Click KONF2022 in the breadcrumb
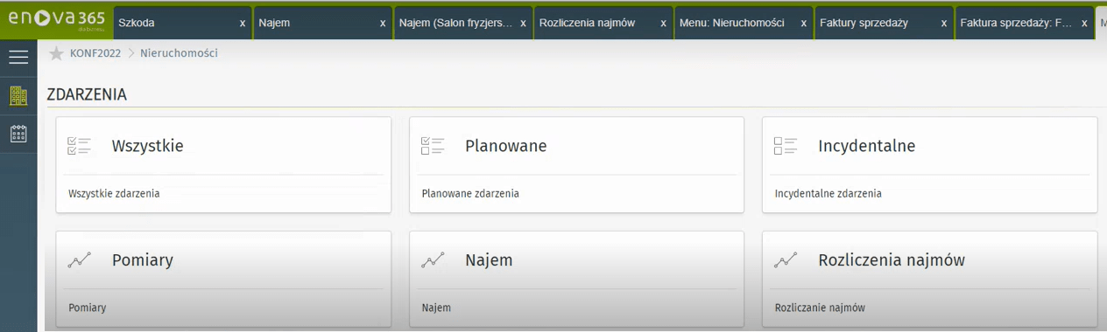The image size is (1107, 332). [95, 53]
